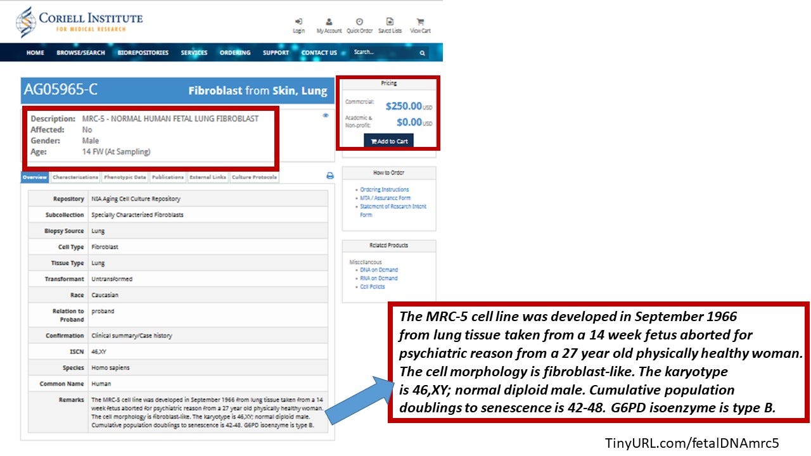
Task: Open the My Account icon
Action: pos(329,25)
